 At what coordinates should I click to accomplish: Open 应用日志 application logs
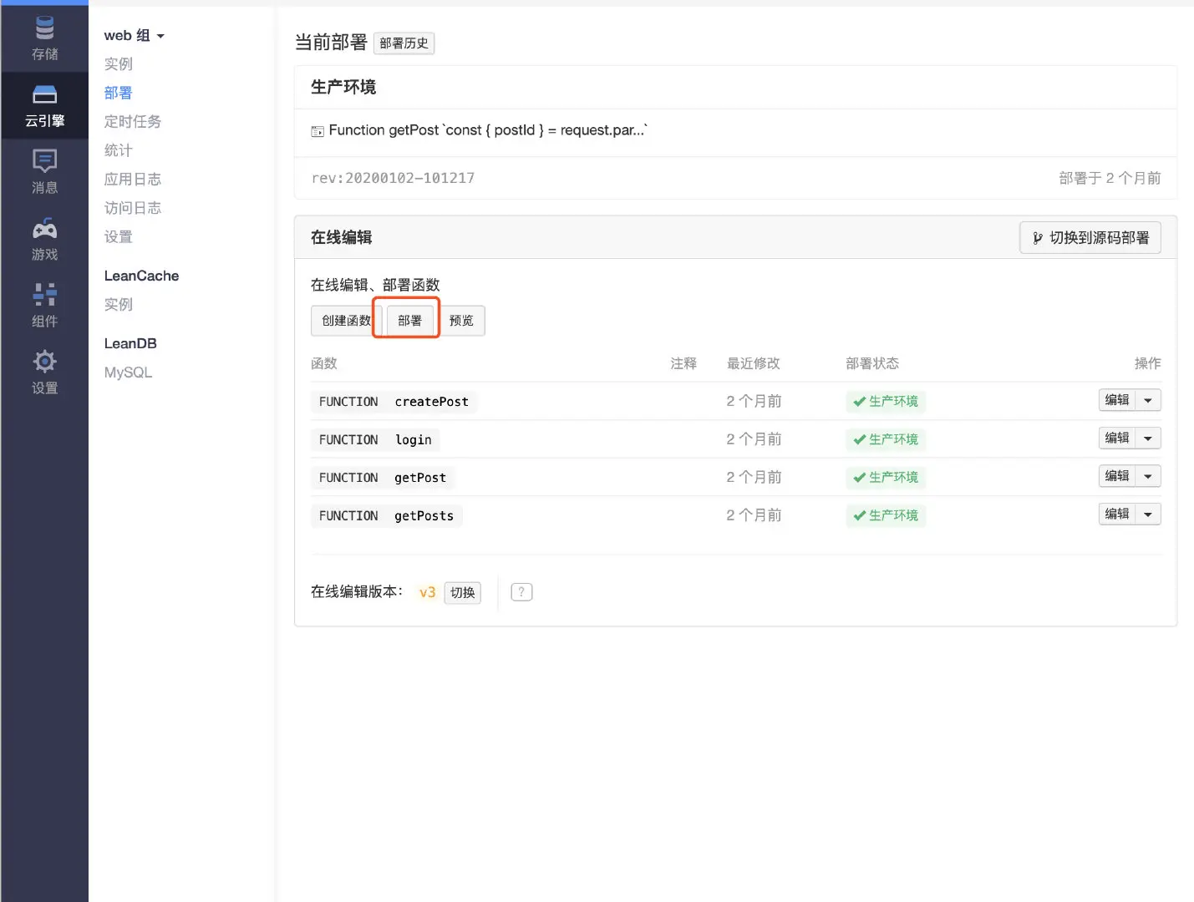[133, 180]
